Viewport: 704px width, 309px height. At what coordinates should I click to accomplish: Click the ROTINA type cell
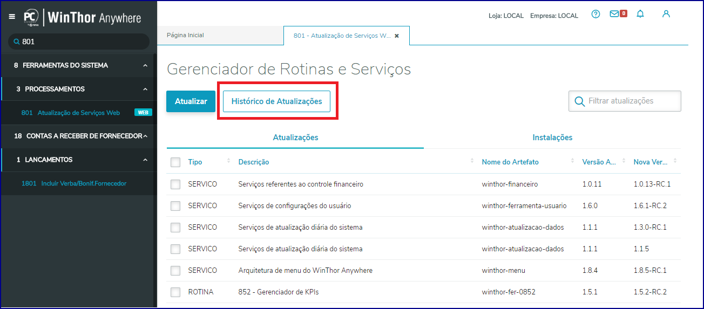coord(201,292)
